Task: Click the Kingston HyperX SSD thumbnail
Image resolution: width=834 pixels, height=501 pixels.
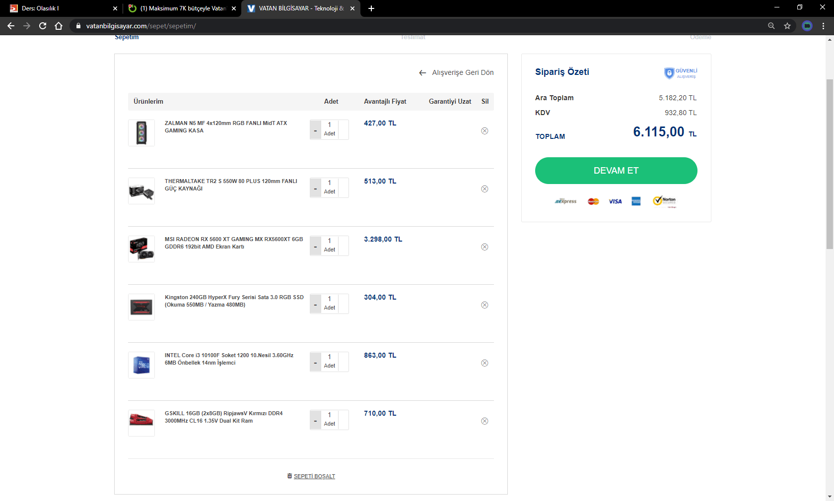Action: pyautogui.click(x=141, y=307)
